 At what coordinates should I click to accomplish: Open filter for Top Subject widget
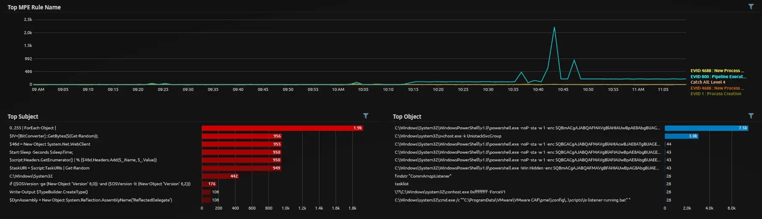pos(366,116)
